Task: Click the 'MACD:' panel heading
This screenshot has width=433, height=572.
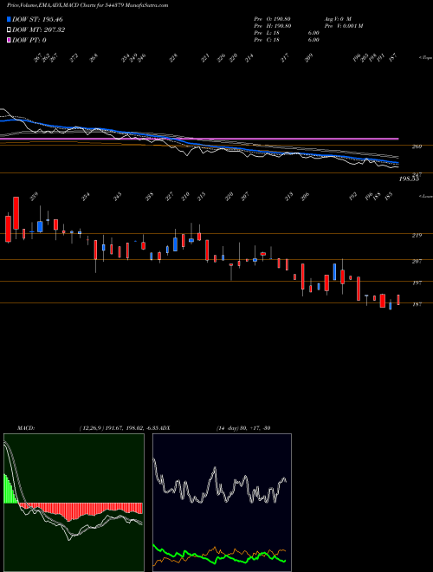Action: [25, 427]
